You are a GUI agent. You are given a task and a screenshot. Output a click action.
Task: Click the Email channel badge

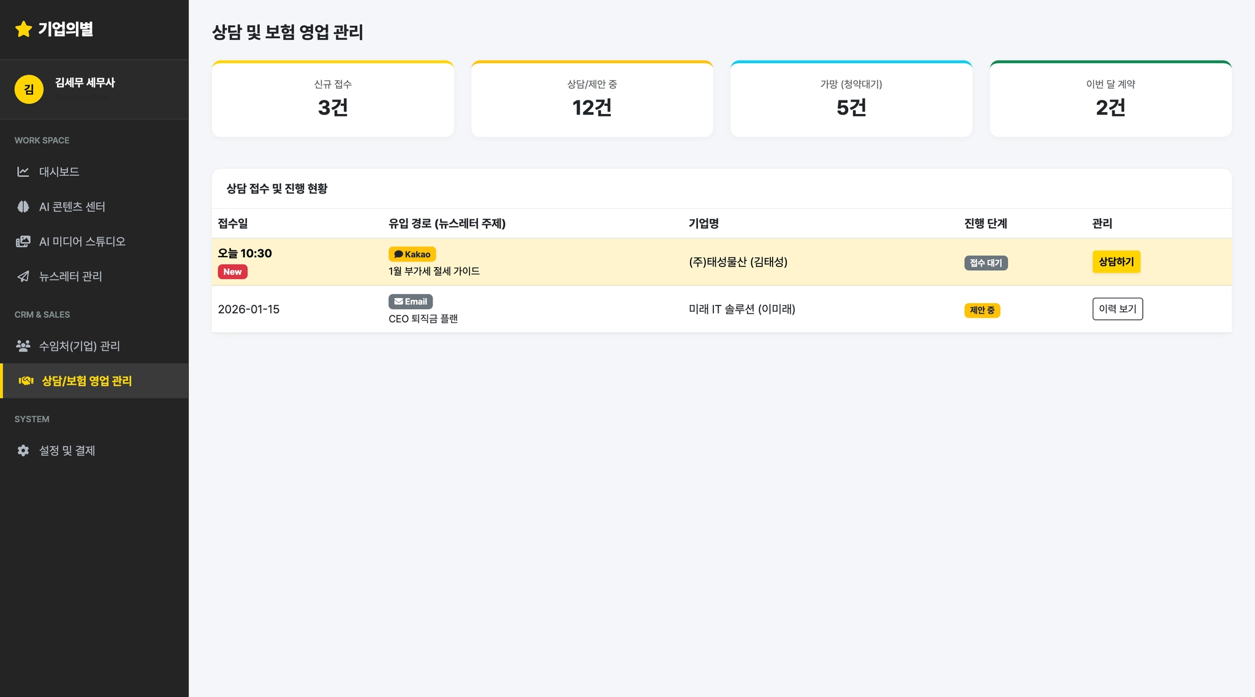411,301
